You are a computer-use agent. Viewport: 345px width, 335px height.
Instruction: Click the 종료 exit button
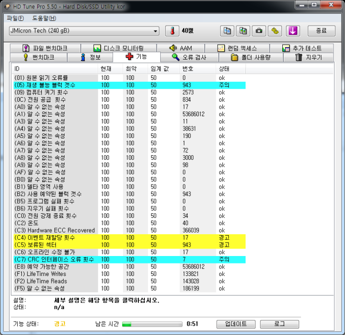(321, 31)
